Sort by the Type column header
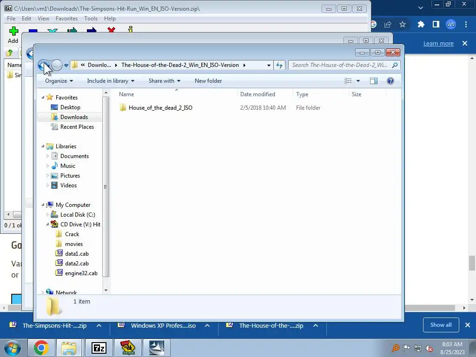 [321, 94]
